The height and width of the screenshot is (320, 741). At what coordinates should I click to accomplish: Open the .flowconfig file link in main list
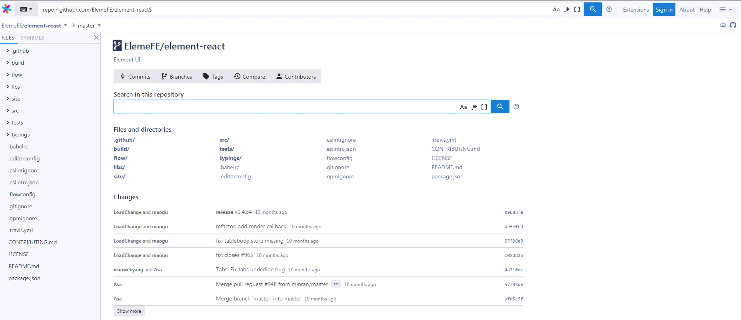click(339, 158)
